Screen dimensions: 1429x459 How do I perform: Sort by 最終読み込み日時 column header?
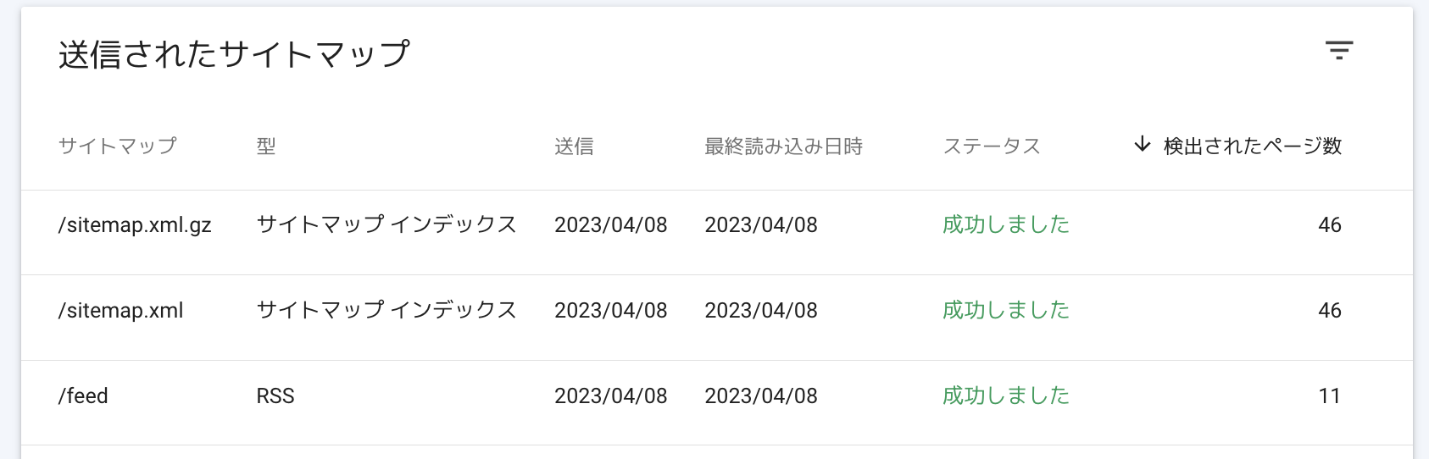784,146
